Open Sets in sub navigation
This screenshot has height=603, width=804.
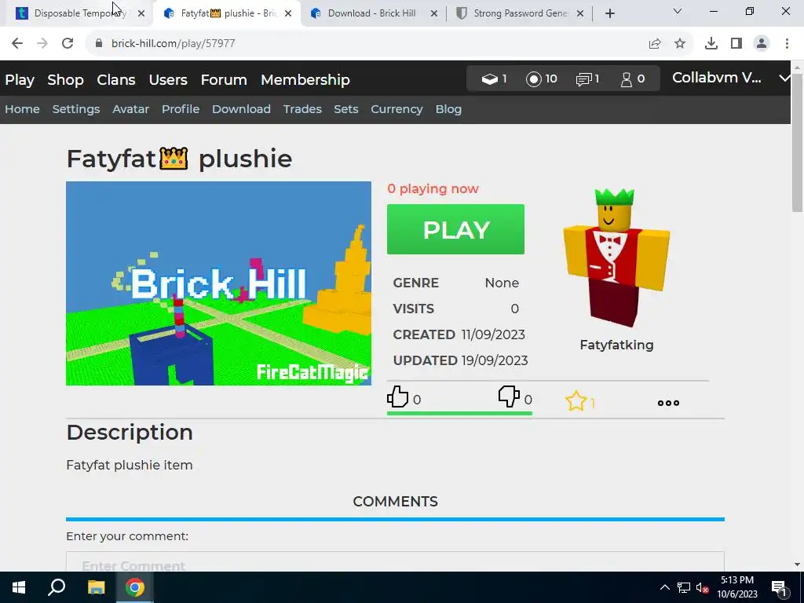345,109
